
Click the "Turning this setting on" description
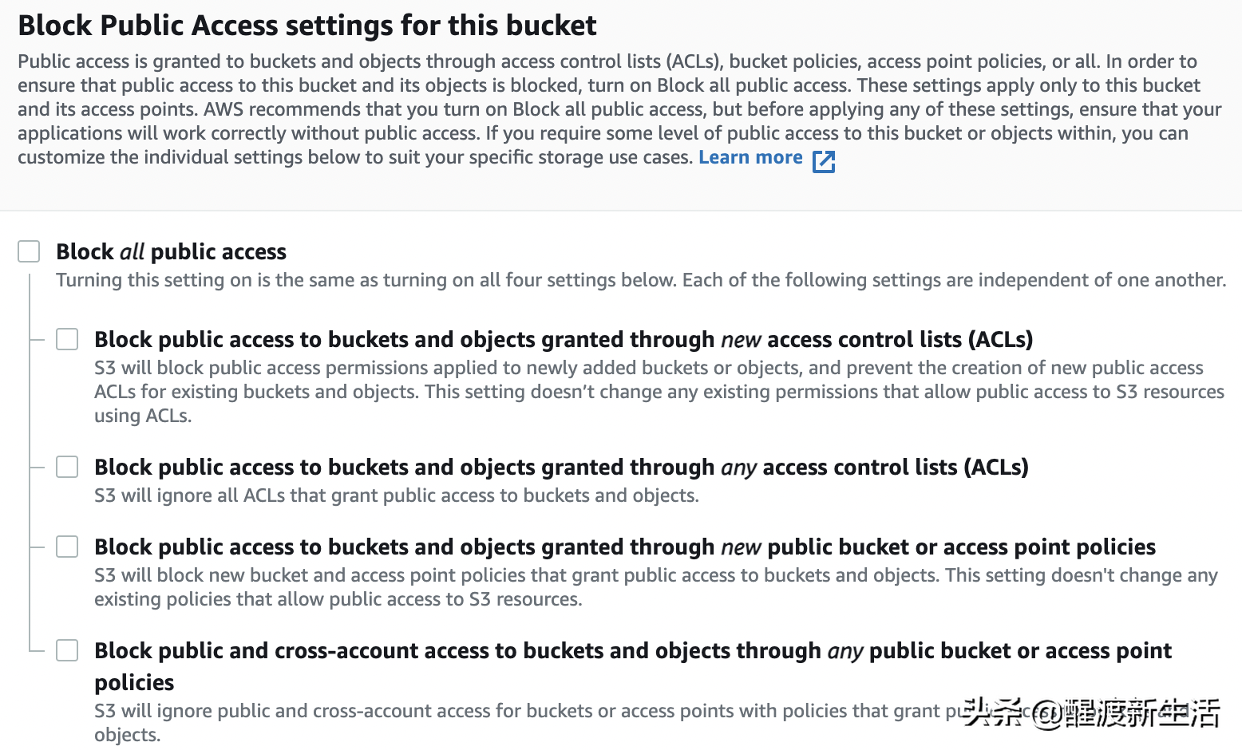tap(641, 280)
